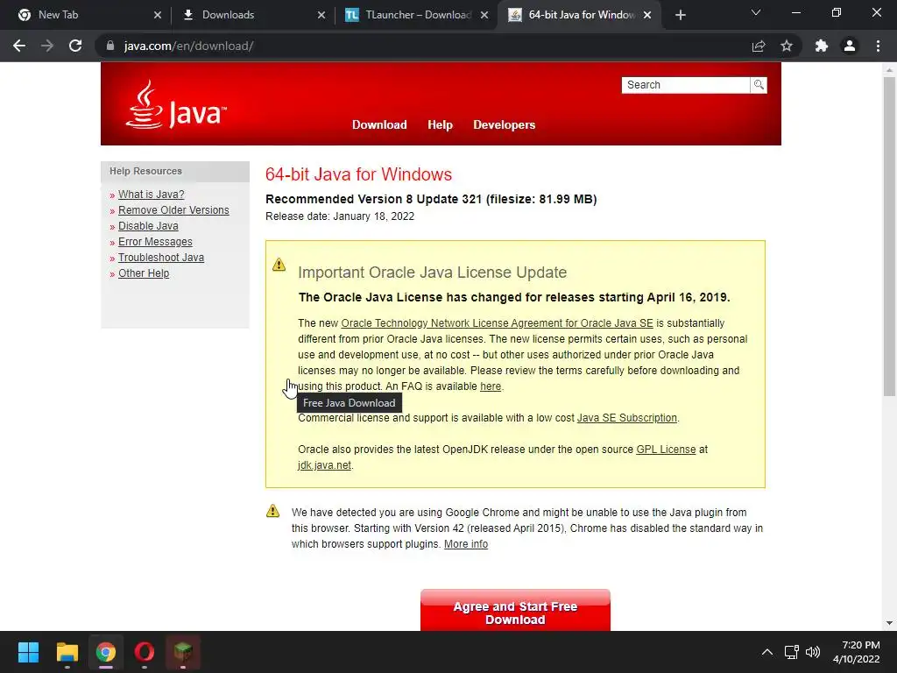The height and width of the screenshot is (673, 897).
Task: Click the Recommended Version 8 Update 321 text
Action: (x=431, y=199)
